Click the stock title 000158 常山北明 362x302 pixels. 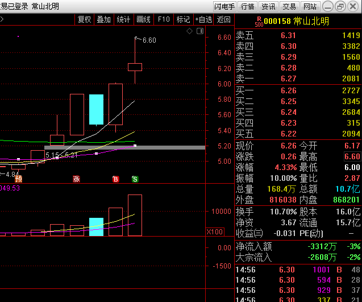pos(297,21)
